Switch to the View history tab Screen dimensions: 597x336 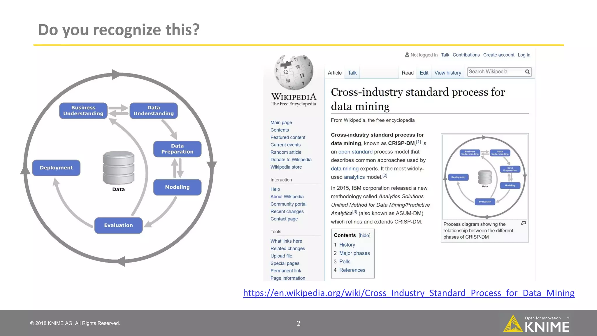pyautogui.click(x=447, y=73)
